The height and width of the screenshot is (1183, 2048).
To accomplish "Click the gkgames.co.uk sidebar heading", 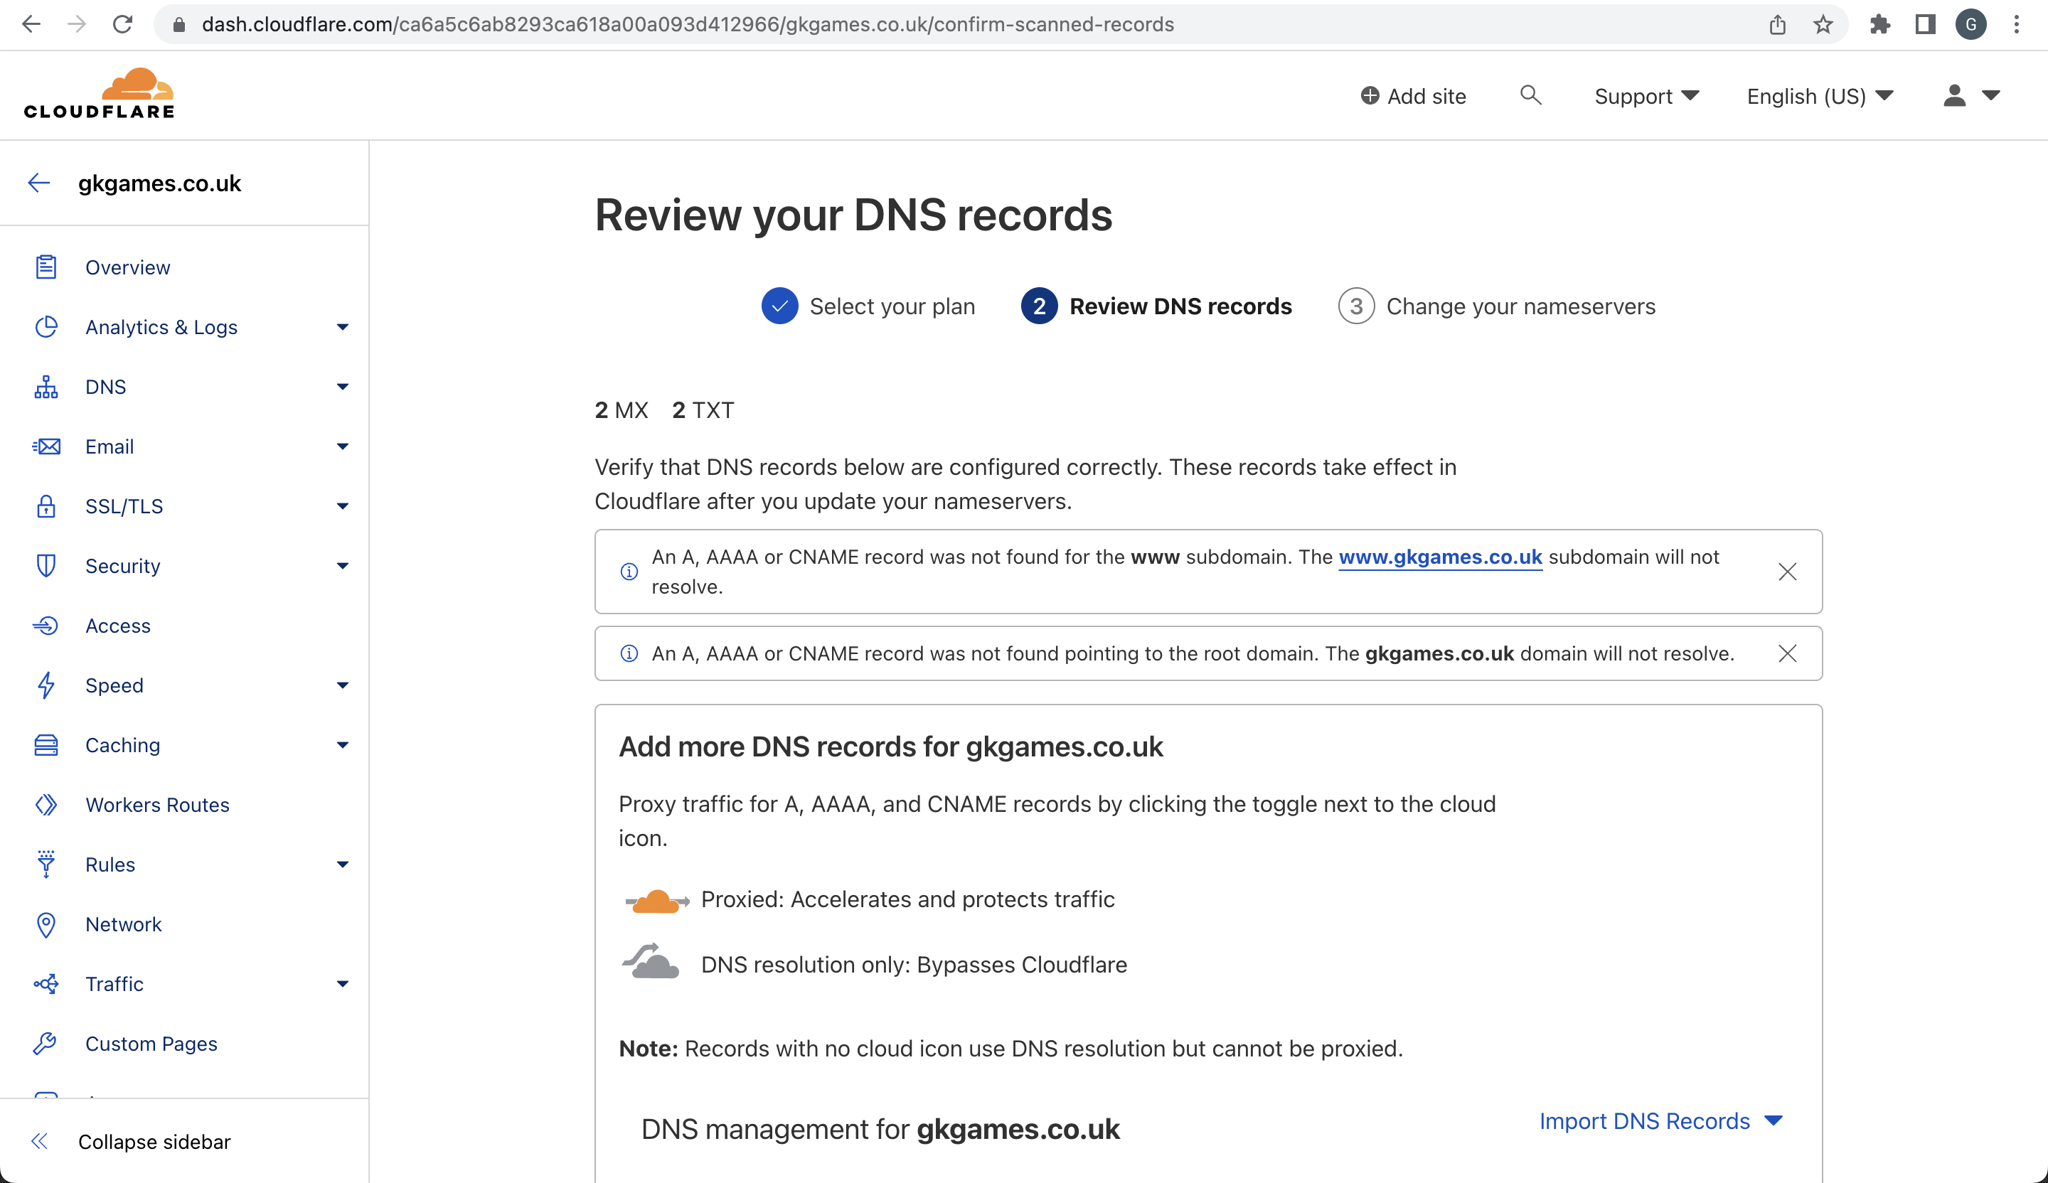I will (159, 183).
